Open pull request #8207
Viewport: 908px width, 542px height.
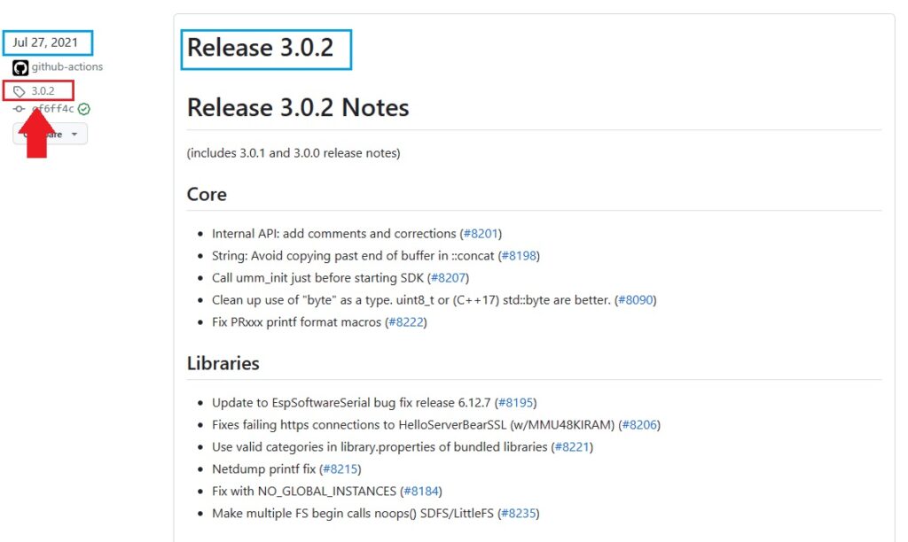pyautogui.click(x=448, y=277)
